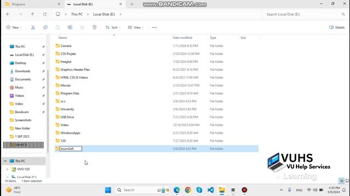The image size is (350, 196).
Task: Switch to details list view icon
Action: tap(341, 181)
